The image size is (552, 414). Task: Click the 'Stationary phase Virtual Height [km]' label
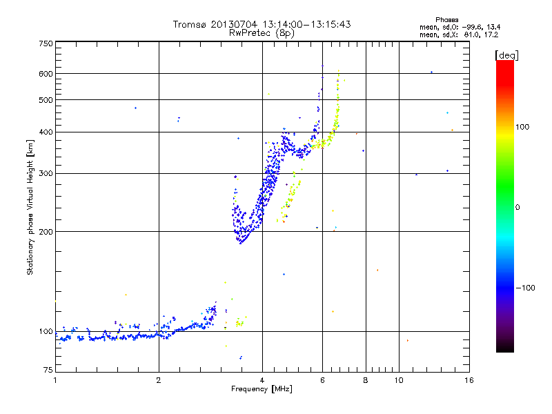click(x=30, y=207)
